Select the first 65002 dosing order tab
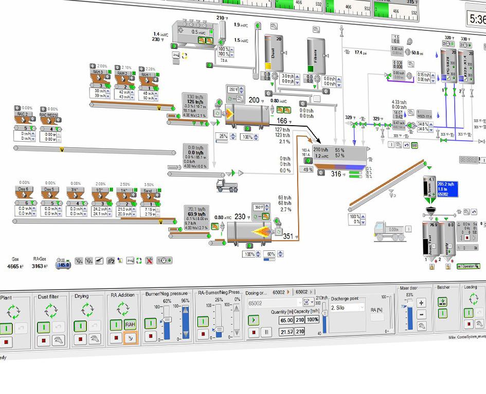The image size is (486, 394). (281, 292)
